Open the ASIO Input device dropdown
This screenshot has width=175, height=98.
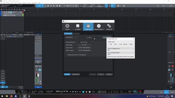(121, 48)
